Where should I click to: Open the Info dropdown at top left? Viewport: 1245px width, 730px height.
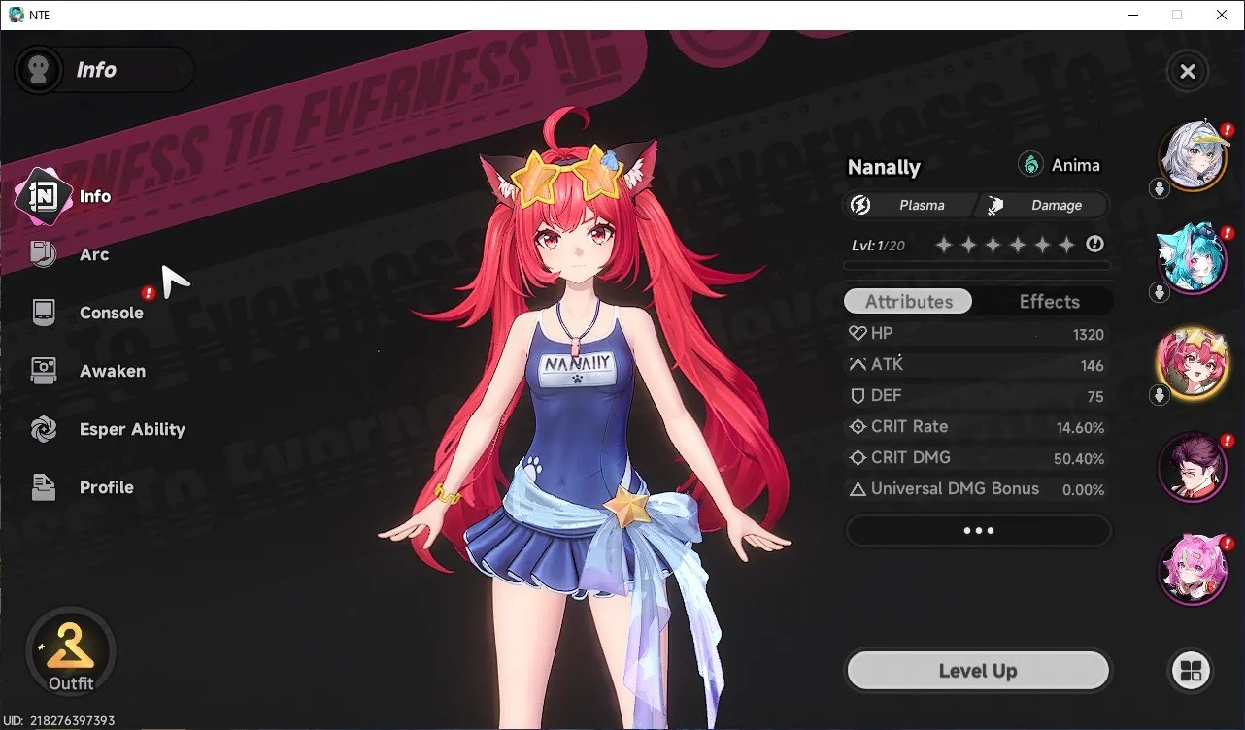pos(104,70)
